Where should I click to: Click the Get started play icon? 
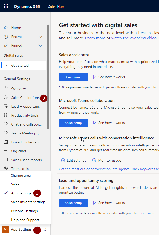6,65
